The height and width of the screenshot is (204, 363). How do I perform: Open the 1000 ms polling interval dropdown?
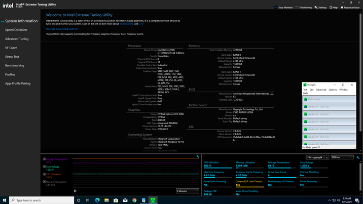[x=342, y=157]
